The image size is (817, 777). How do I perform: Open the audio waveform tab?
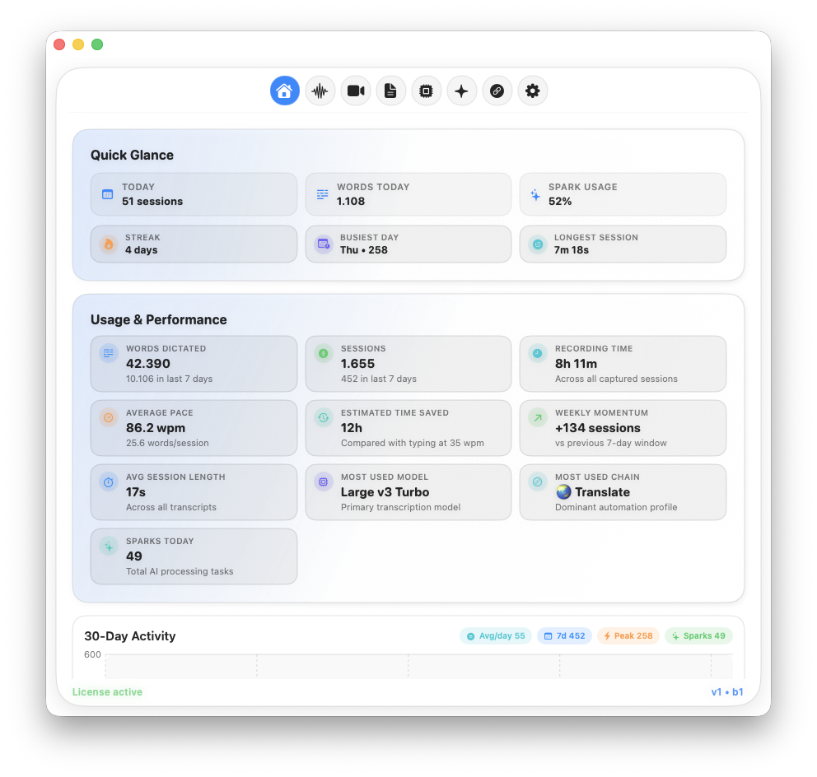tap(320, 91)
